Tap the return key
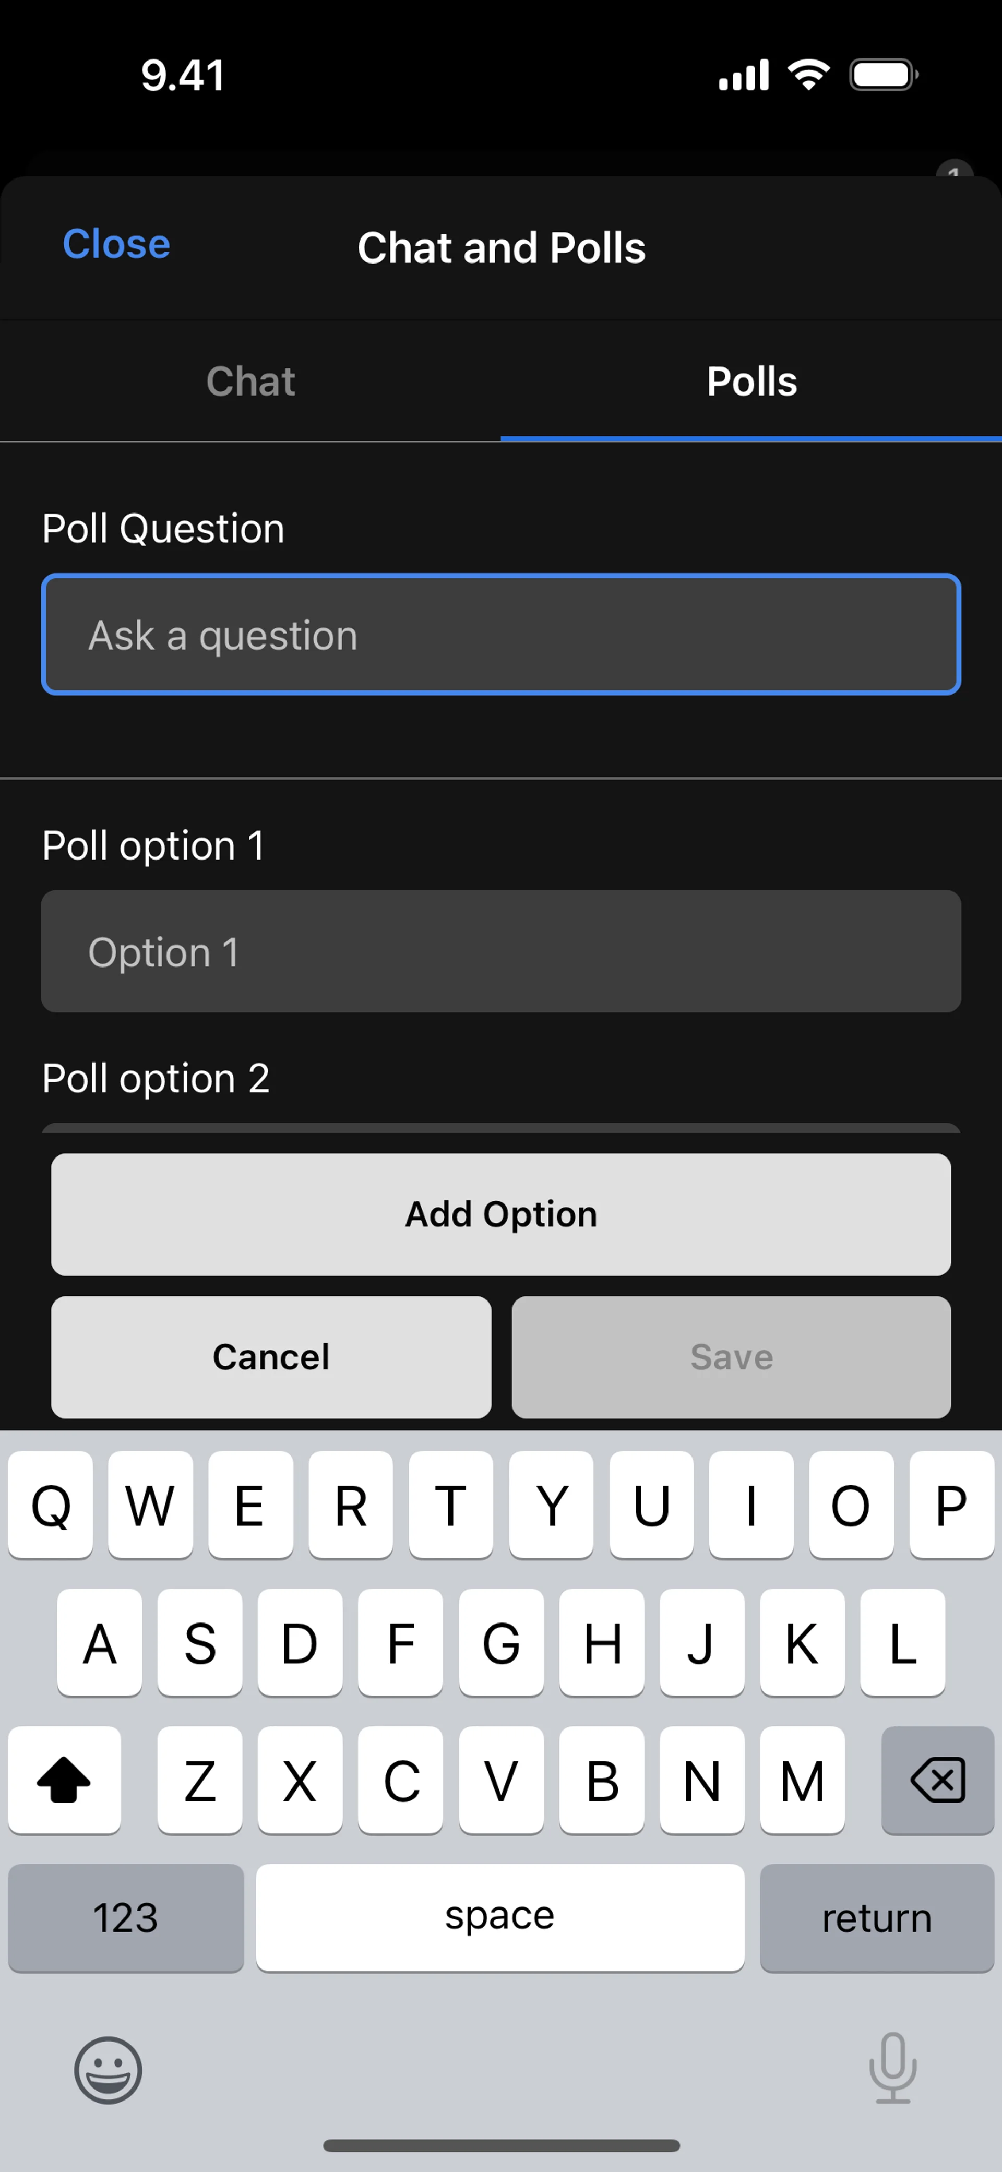 pos(877,1917)
